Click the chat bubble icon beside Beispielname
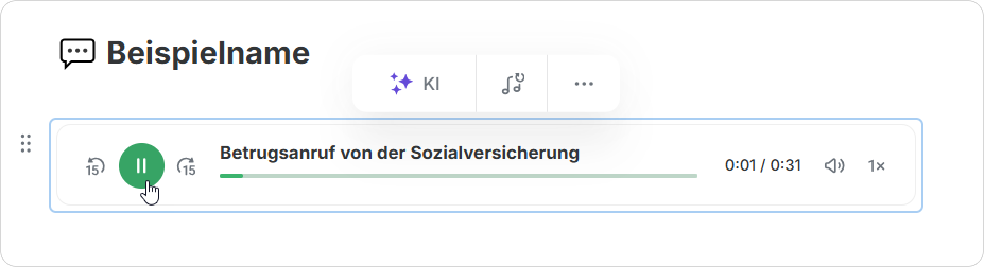This screenshot has width=984, height=267. point(77,54)
